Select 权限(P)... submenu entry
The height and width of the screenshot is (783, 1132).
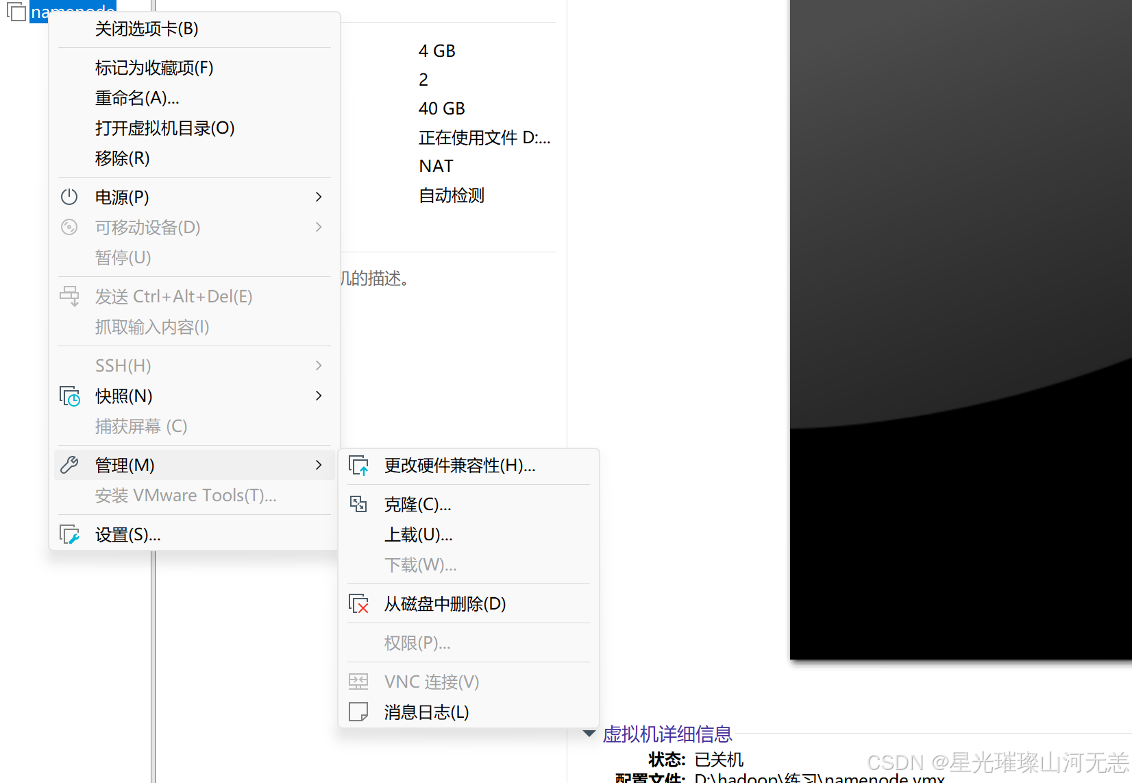[x=469, y=643]
